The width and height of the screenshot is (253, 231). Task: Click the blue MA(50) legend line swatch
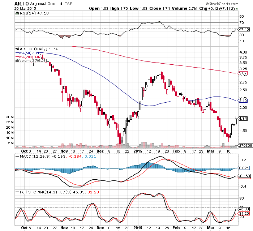pos(17,53)
